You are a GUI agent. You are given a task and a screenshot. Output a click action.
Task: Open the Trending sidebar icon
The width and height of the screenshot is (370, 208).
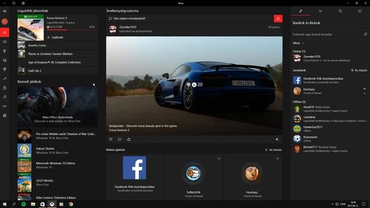5,79
